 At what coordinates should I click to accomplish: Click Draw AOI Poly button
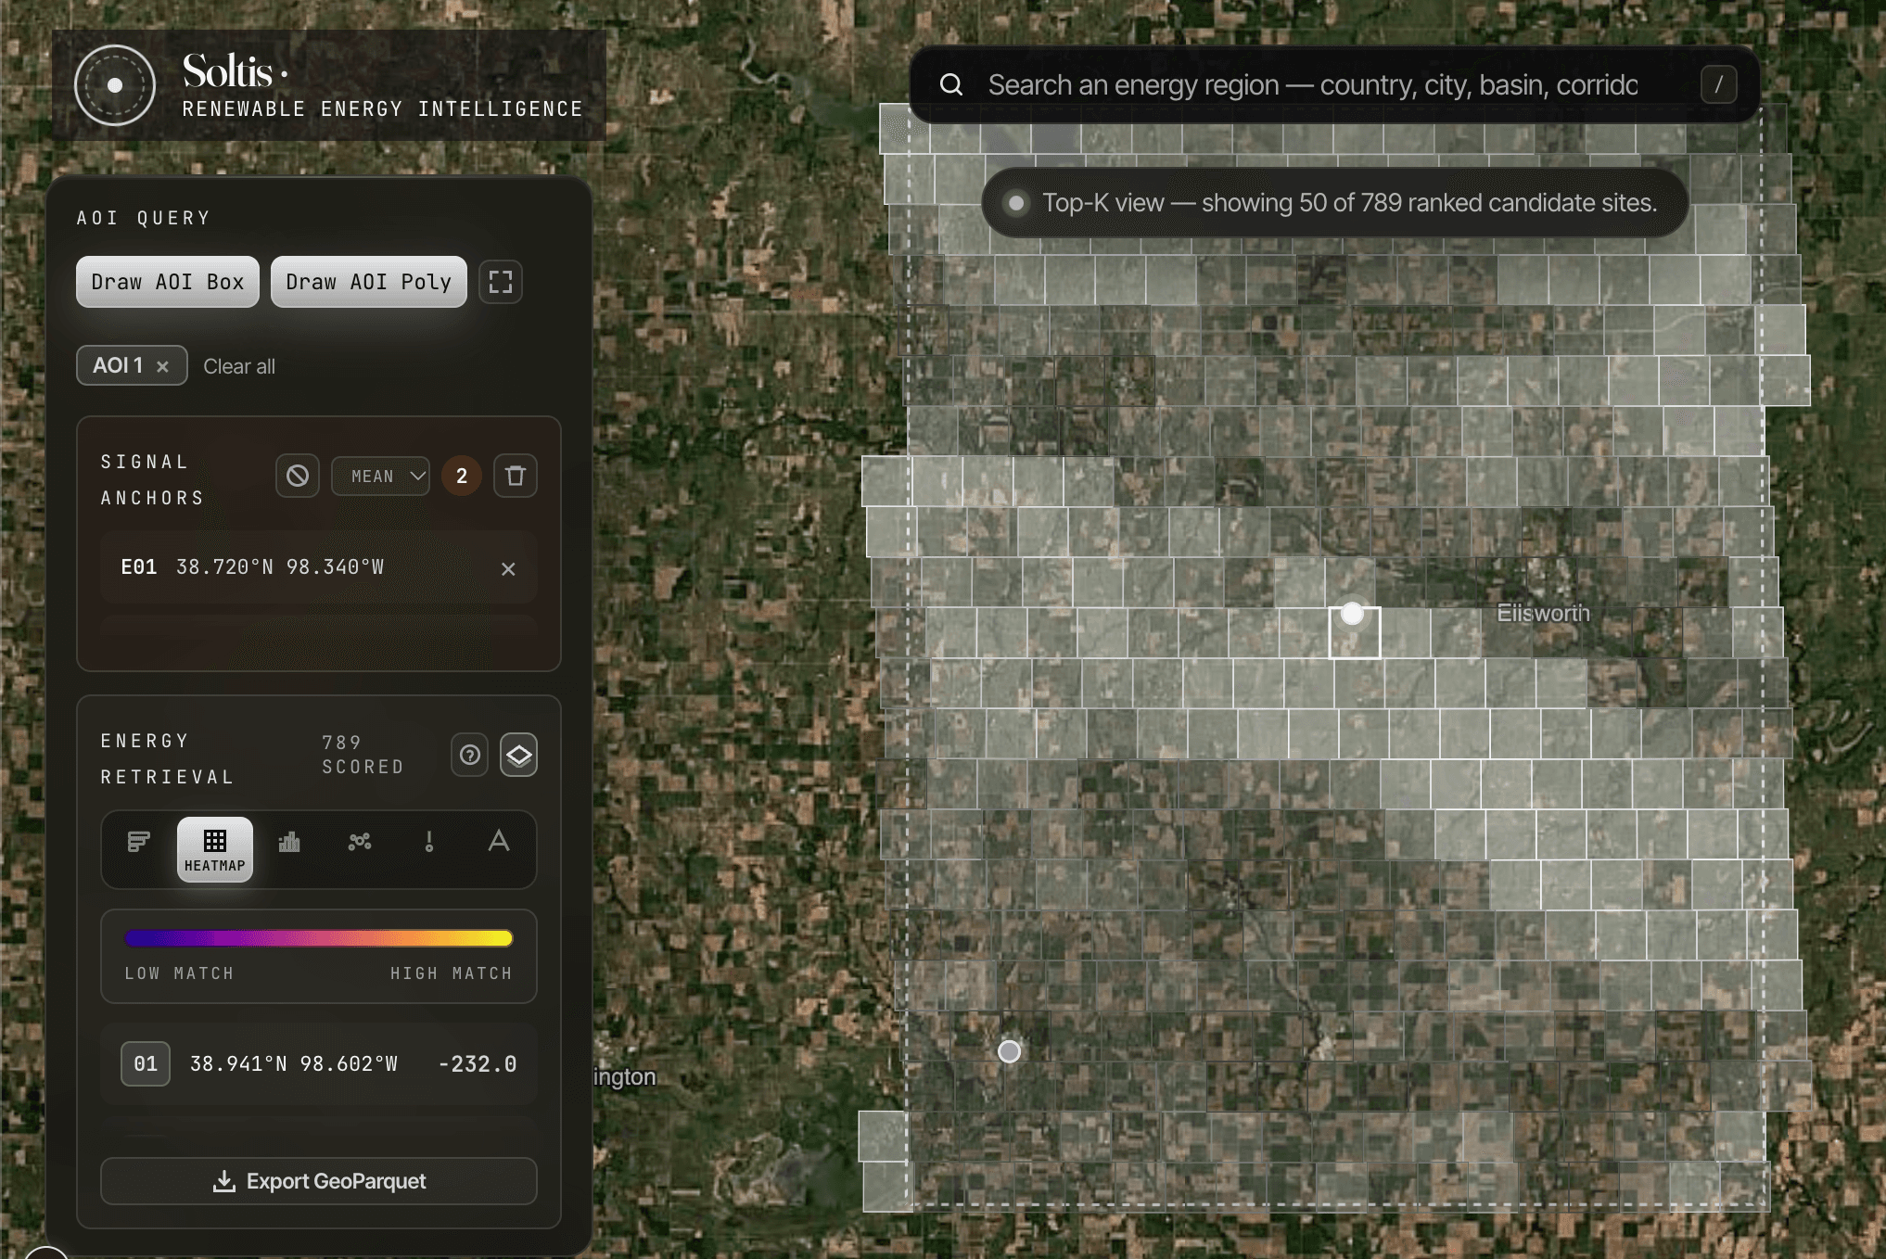[369, 282]
